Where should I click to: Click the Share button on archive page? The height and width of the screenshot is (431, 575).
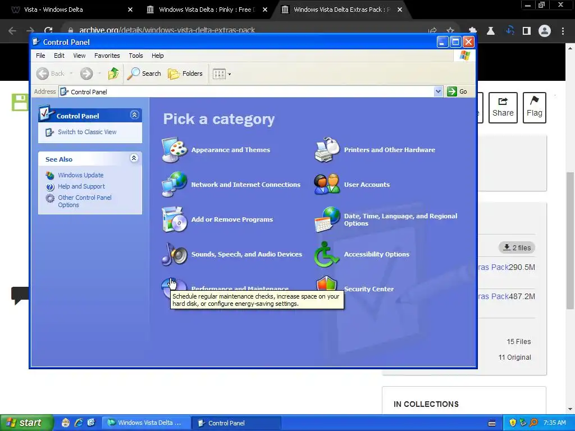point(503,108)
